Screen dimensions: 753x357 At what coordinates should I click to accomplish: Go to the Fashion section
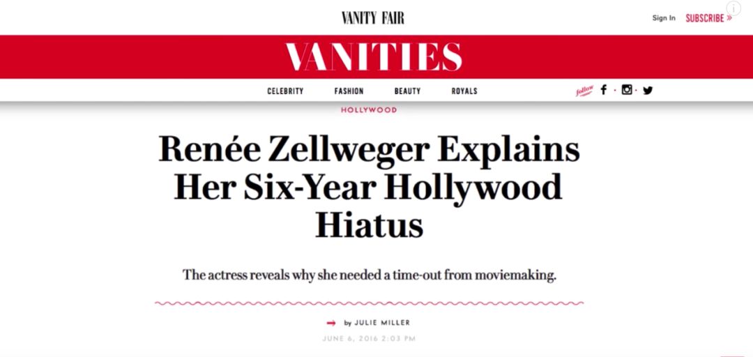coord(349,91)
